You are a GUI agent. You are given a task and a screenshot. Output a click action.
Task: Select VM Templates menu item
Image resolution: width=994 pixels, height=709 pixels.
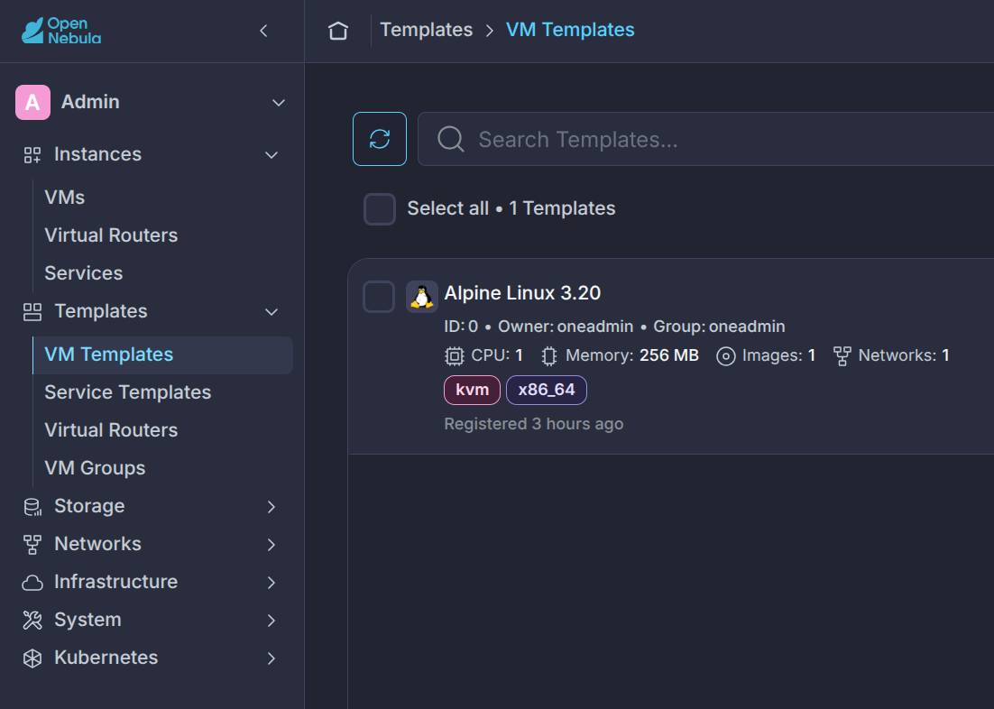coord(163,355)
